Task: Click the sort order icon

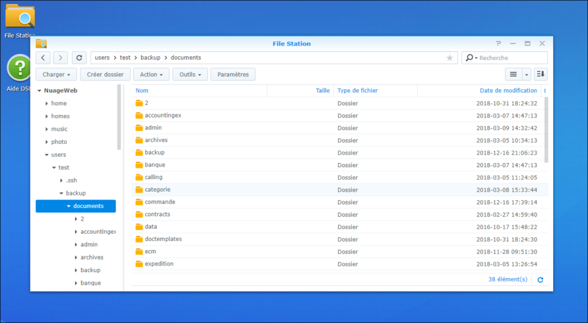Action: click(x=540, y=74)
